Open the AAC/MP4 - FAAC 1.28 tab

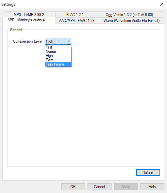coord(77,20)
